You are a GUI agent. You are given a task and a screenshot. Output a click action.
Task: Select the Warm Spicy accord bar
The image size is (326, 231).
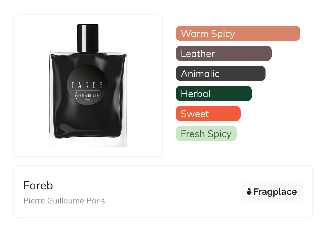(238, 33)
